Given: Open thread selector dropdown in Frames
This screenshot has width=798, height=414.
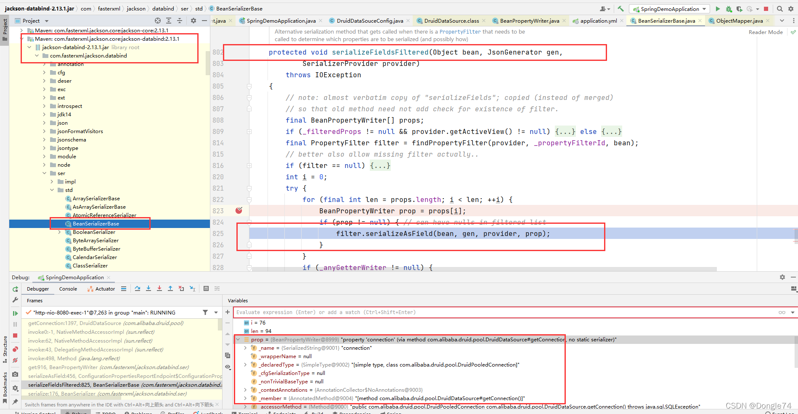Looking at the screenshot, I should [216, 312].
